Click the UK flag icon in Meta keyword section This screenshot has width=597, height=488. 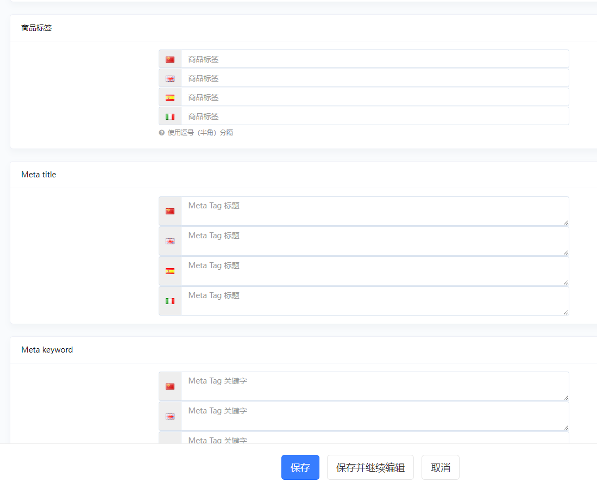170,416
